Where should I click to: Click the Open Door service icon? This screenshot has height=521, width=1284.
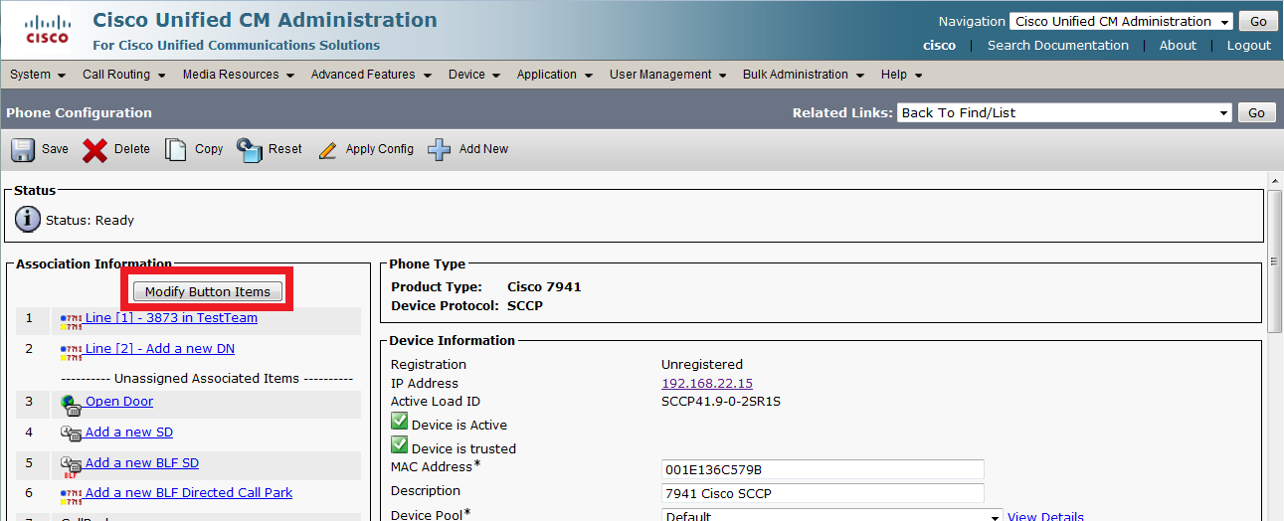click(x=71, y=404)
